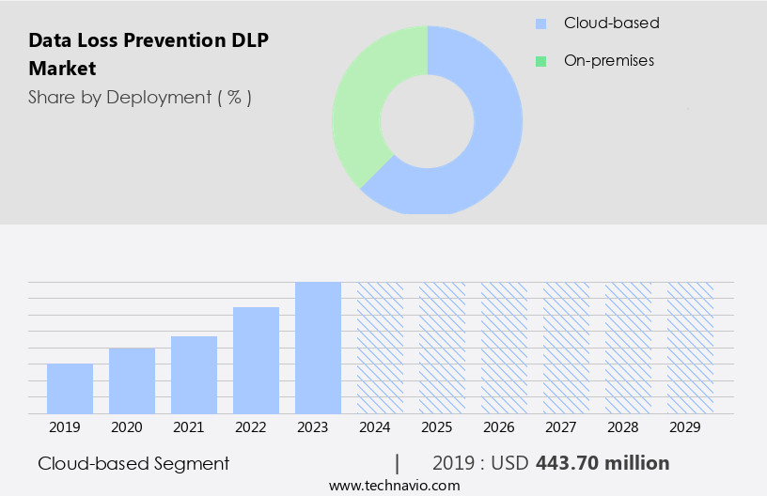The image size is (767, 496).
Task: Click the Cloud-based legend color swatch
Action: pos(540,23)
